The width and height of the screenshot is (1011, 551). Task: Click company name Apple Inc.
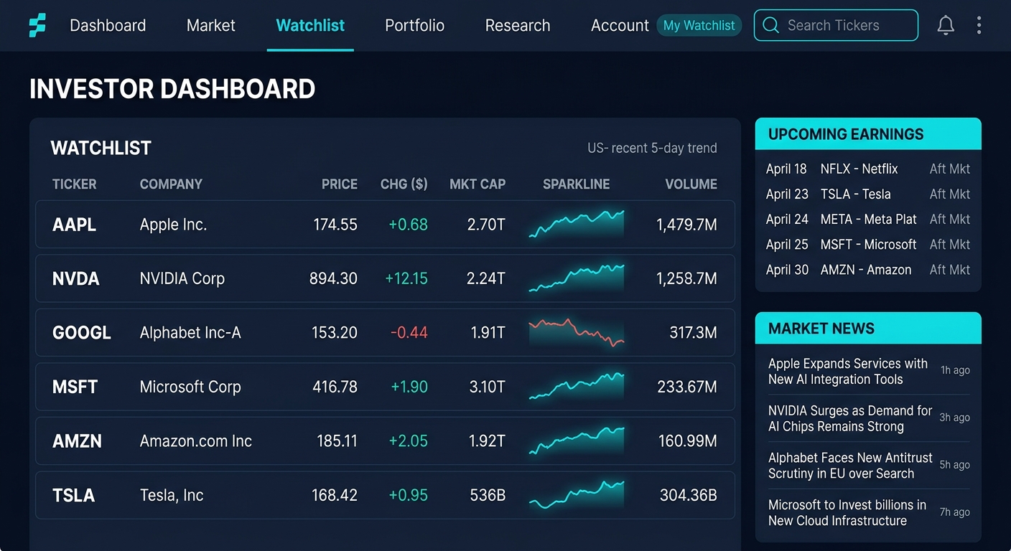click(173, 225)
